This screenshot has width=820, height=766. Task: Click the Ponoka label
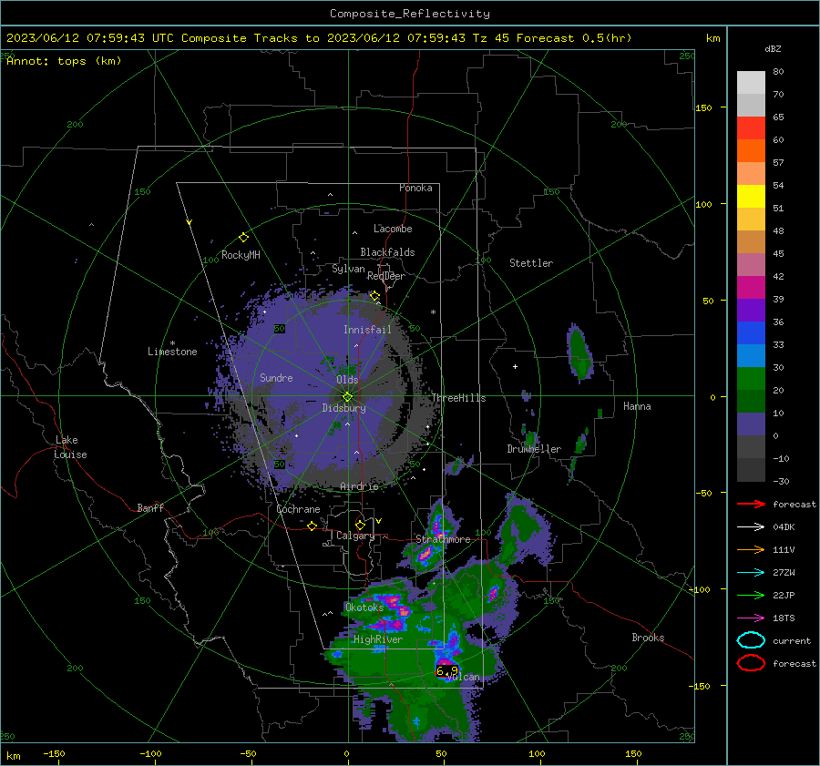[x=415, y=188]
